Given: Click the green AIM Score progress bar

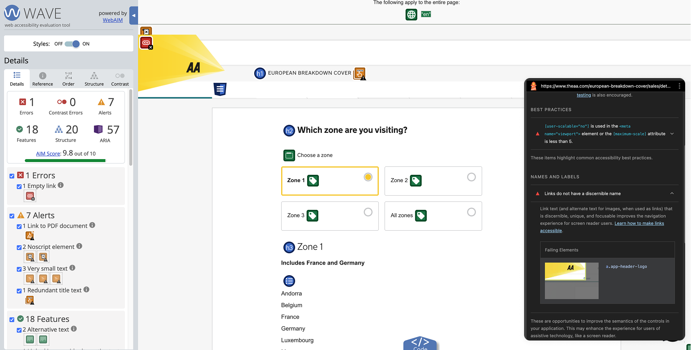Looking at the screenshot, I should point(65,161).
